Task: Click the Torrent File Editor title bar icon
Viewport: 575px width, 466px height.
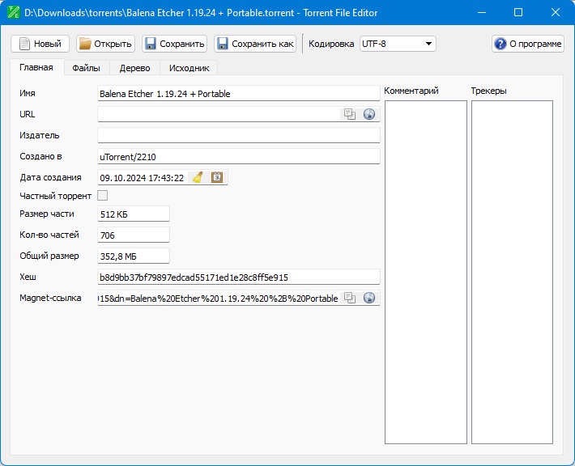Action: tap(13, 12)
